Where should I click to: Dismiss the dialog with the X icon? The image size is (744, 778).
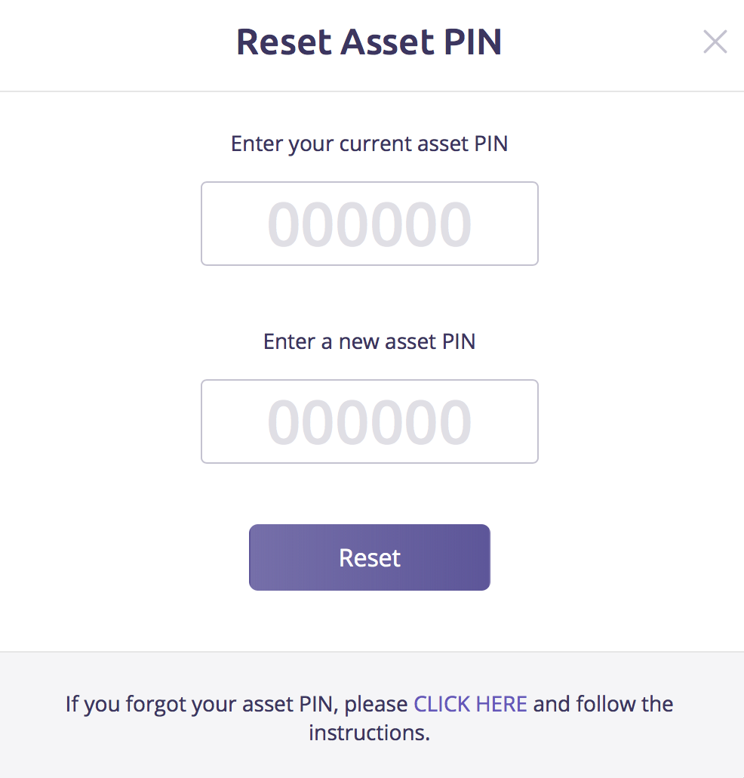click(715, 42)
